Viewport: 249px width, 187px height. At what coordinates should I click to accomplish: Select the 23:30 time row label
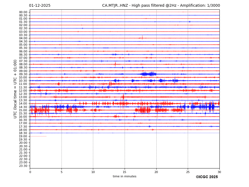pyautogui.click(x=23, y=166)
